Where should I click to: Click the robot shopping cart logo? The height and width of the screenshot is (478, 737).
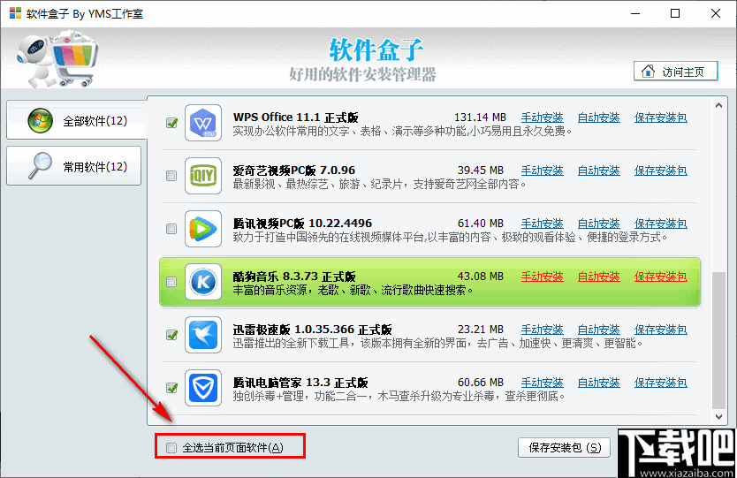coord(57,58)
